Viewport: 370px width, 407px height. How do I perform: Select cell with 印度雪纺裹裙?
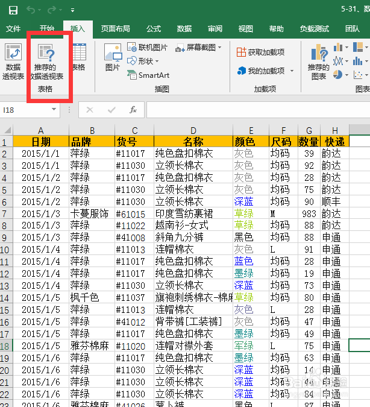[193, 214]
